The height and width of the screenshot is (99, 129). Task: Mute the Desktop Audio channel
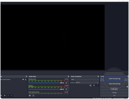pyautogui.click(x=63, y=83)
